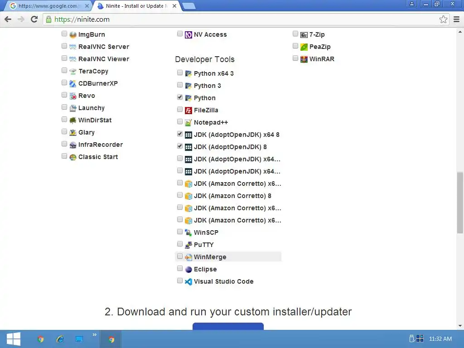Click the CDBurnerXP icon
Image resolution: width=464 pixels, height=348 pixels.
click(x=73, y=84)
